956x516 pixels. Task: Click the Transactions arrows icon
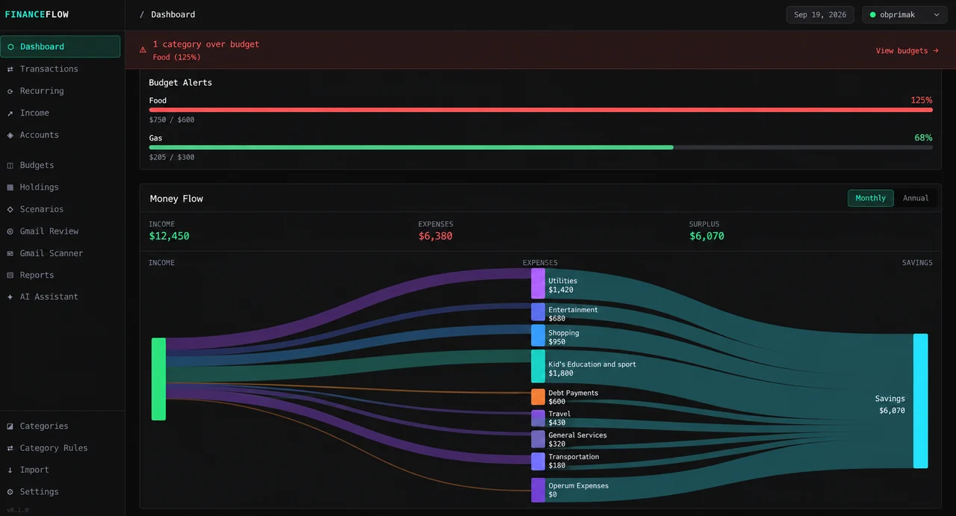point(10,69)
